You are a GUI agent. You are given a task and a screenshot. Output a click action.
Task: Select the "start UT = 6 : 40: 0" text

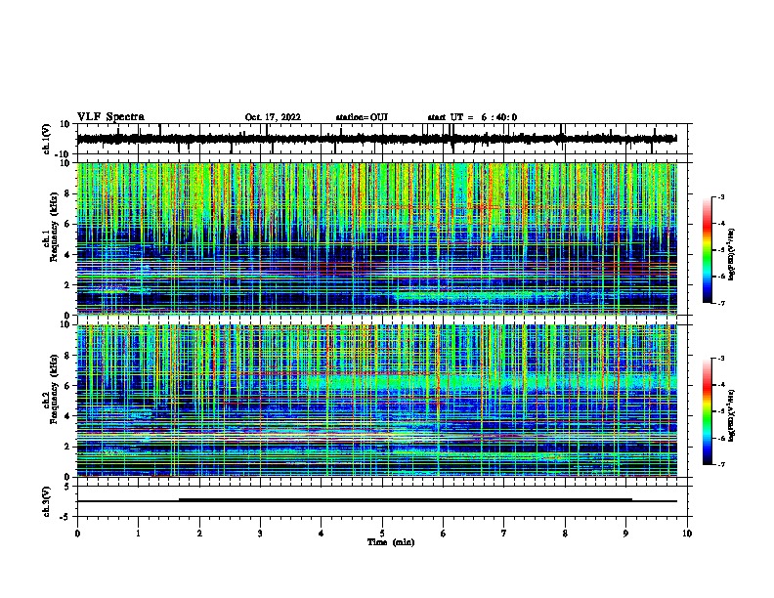472,117
